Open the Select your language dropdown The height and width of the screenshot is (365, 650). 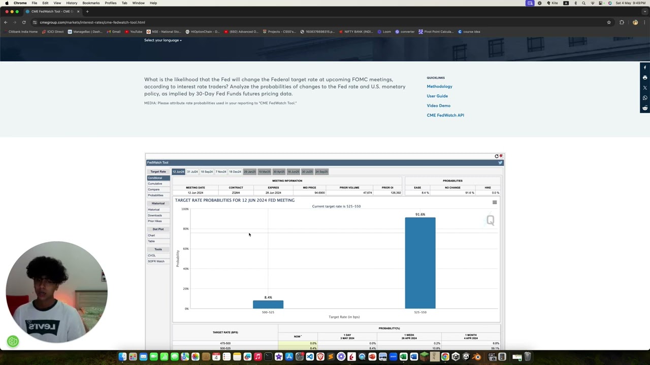click(162, 40)
